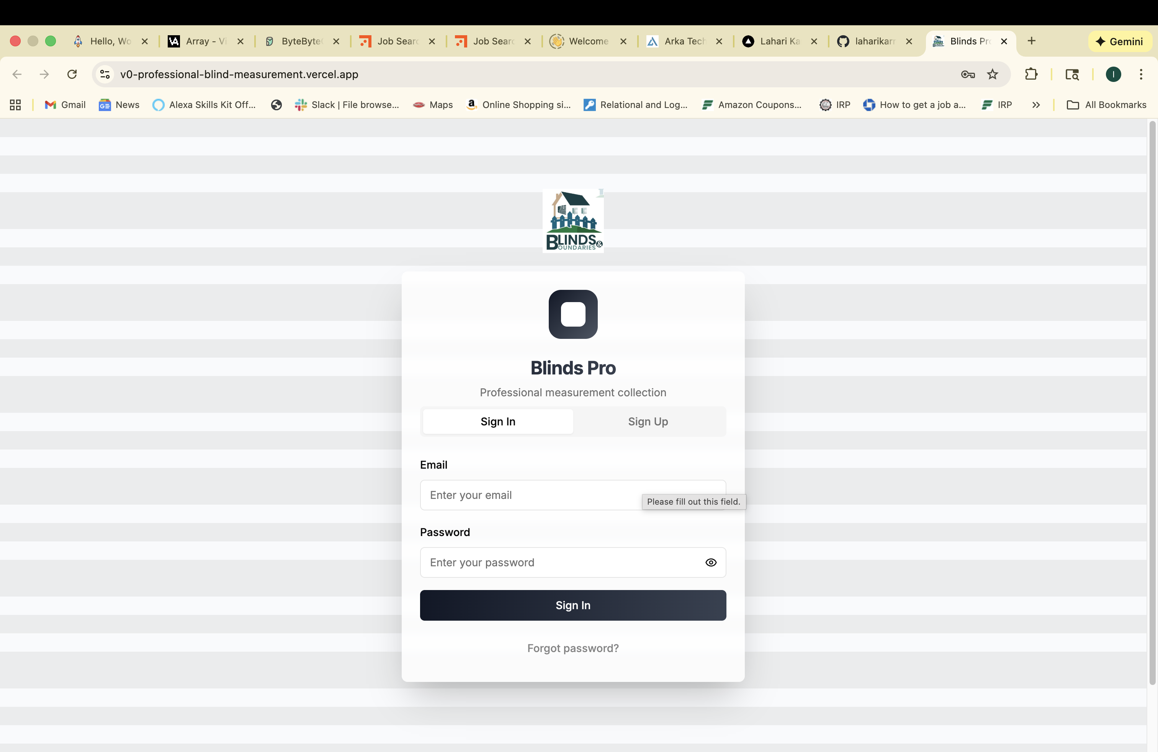Close the Hello, World tab

pyautogui.click(x=144, y=41)
